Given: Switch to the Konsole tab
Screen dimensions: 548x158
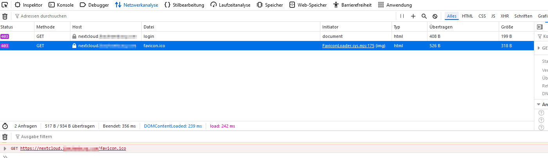Looking at the screenshot, I should [x=61, y=5].
